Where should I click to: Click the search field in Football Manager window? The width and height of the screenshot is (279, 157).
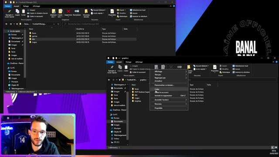[x=118, y=24]
